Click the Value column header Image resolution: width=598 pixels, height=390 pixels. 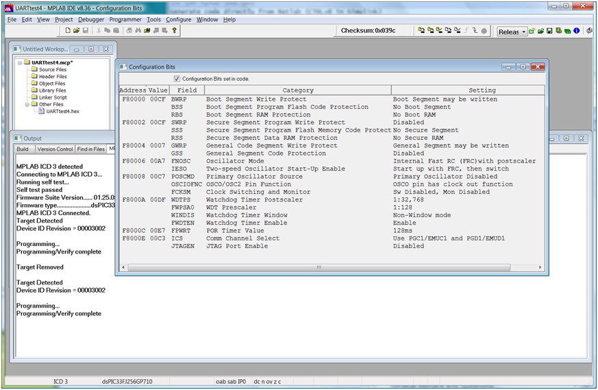158,90
